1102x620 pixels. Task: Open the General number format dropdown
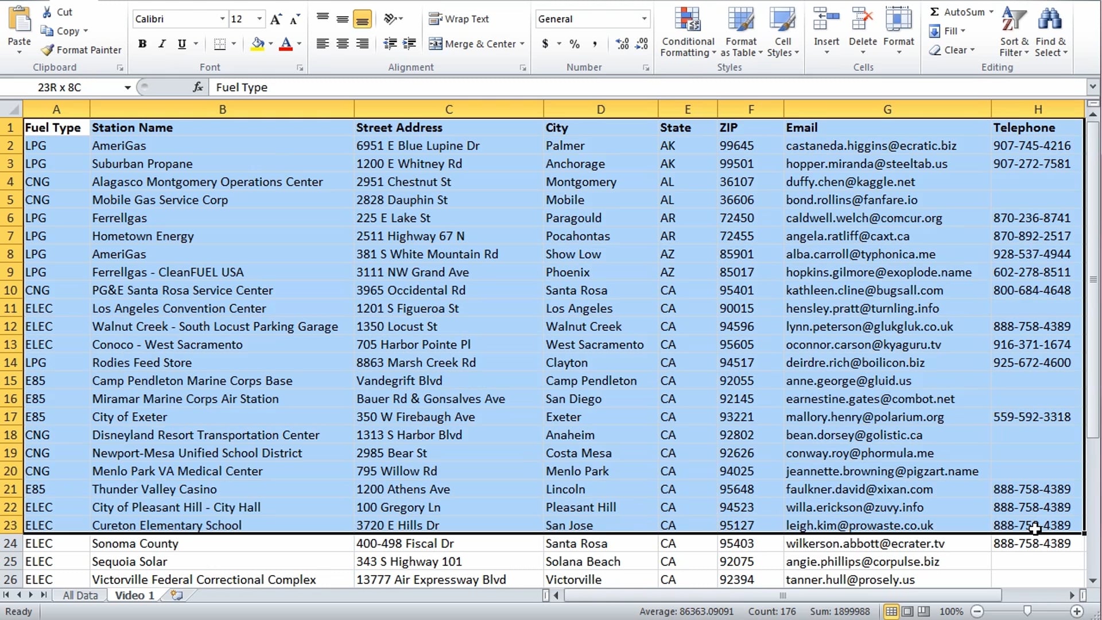point(644,19)
